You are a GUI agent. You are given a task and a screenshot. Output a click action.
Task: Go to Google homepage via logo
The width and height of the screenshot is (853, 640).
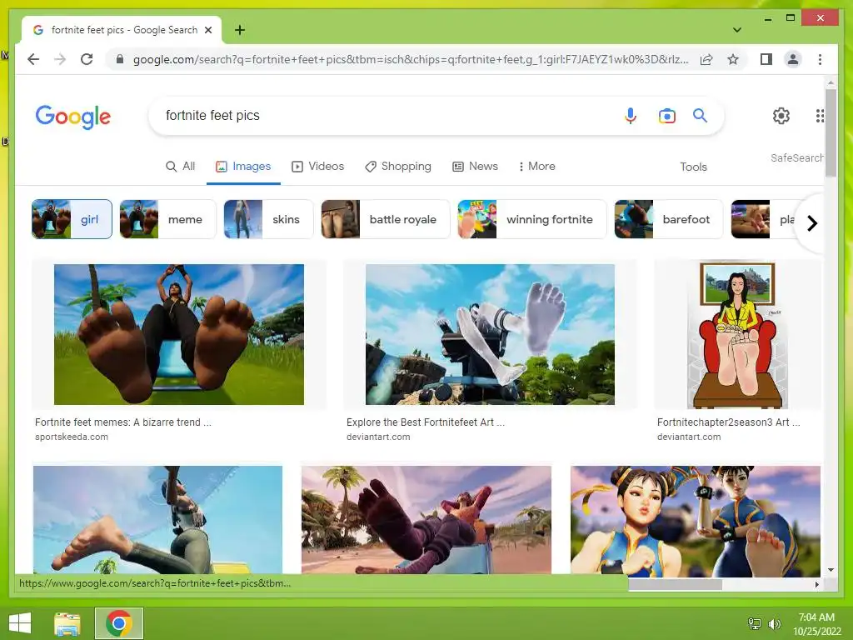pyautogui.click(x=73, y=117)
